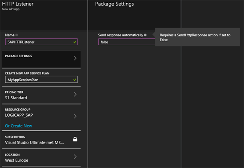Click the info icon beside Send response automatically
The height and width of the screenshot is (168, 244).
tap(145, 35)
